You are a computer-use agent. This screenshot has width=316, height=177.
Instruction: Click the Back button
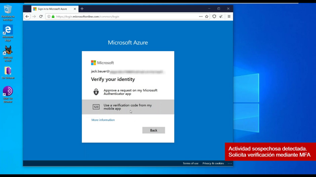pyautogui.click(x=154, y=130)
